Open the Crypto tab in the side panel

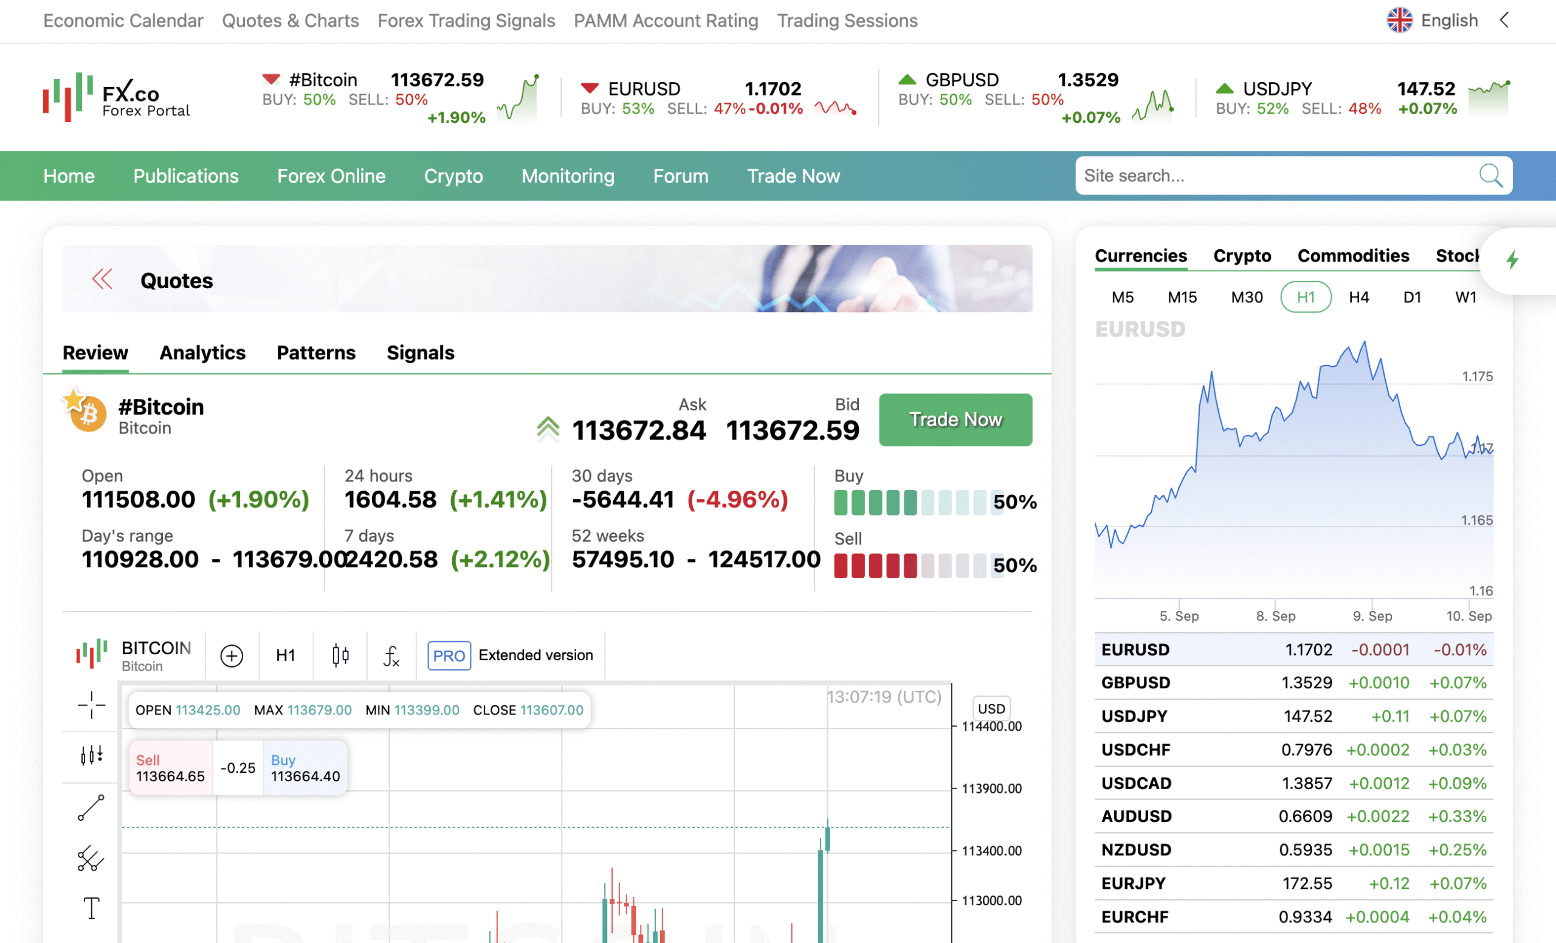click(1242, 256)
